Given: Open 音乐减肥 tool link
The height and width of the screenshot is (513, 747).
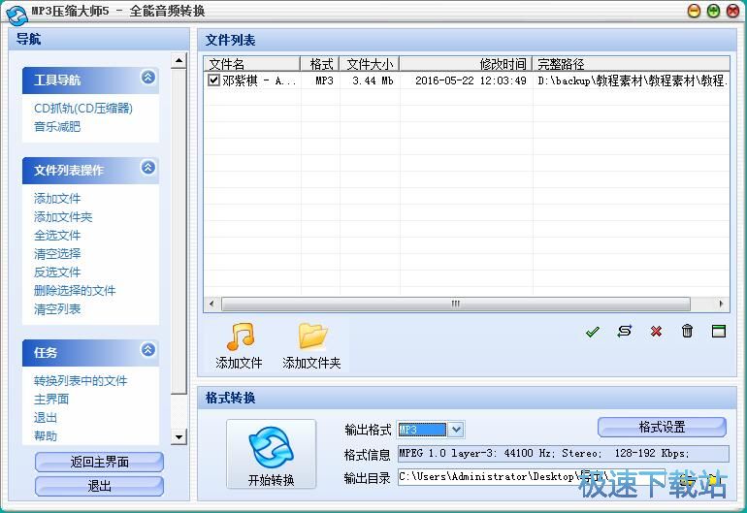Looking at the screenshot, I should tap(57, 127).
